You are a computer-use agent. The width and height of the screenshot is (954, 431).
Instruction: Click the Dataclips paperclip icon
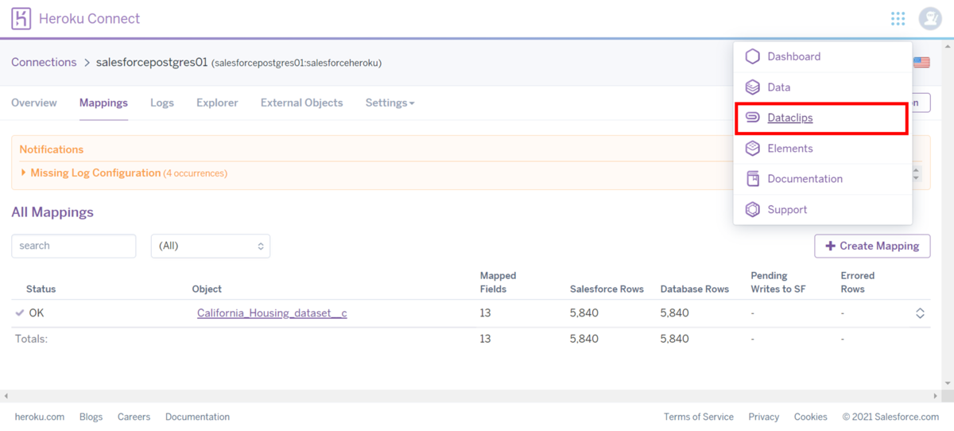752,118
